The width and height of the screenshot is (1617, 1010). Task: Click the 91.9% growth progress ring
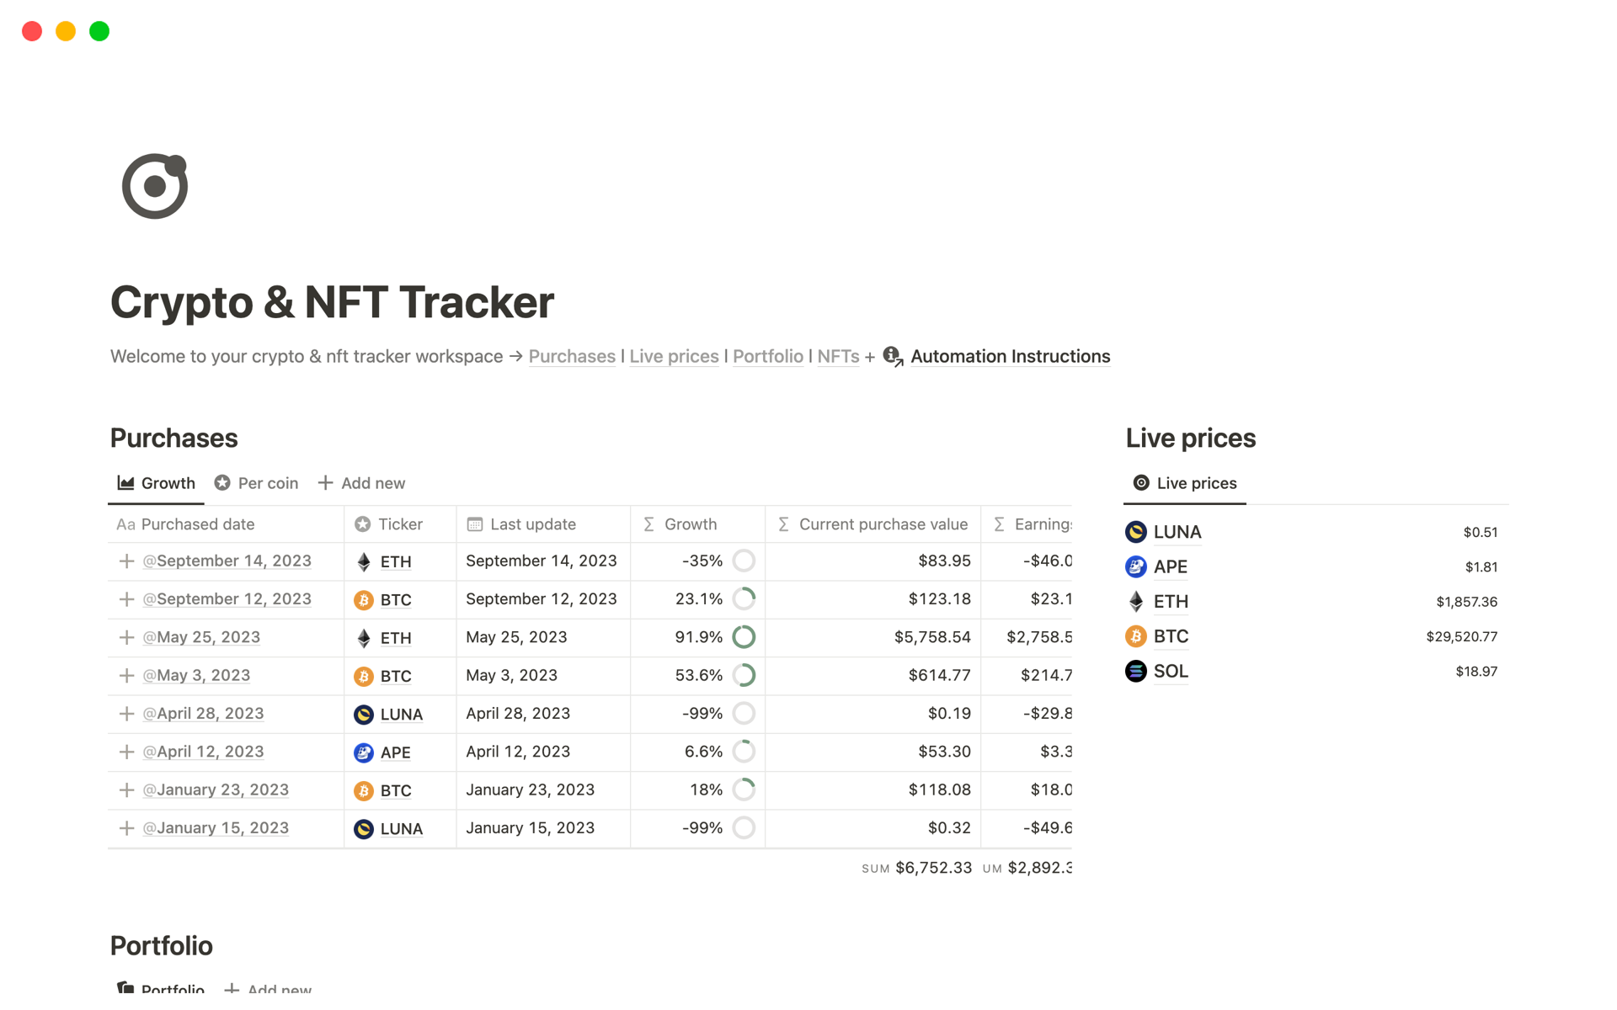pos(744,637)
